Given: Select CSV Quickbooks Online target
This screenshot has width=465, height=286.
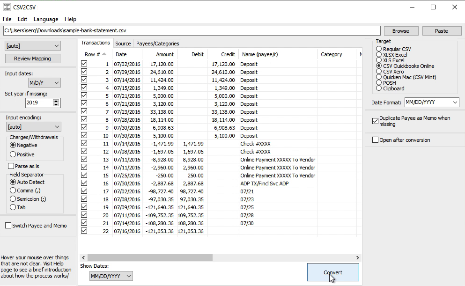Looking at the screenshot, I should (379, 66).
